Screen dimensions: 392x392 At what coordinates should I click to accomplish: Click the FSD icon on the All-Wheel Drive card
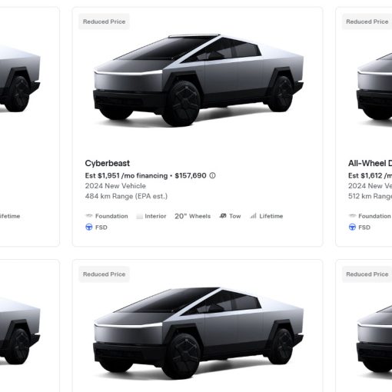[352, 228]
